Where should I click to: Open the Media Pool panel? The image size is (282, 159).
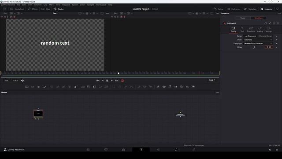pos(17,9)
